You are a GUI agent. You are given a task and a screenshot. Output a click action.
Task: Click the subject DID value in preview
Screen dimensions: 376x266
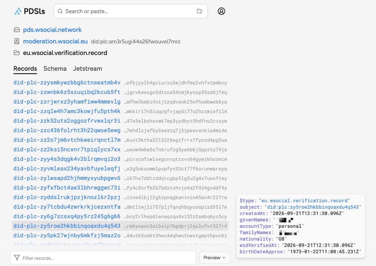click(313, 207)
